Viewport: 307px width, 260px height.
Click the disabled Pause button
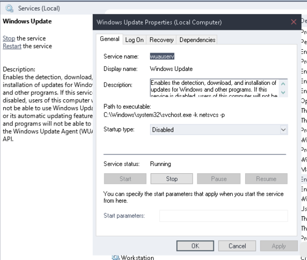click(x=219, y=178)
